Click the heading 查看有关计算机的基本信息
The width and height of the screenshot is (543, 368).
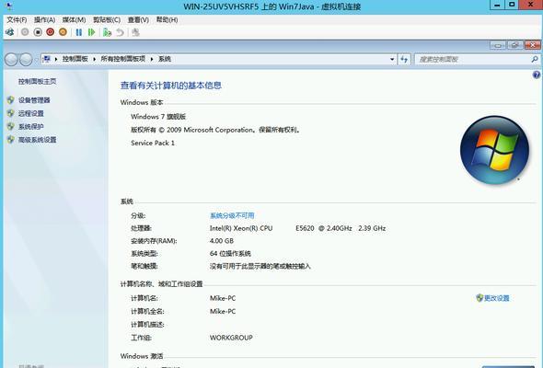point(171,86)
